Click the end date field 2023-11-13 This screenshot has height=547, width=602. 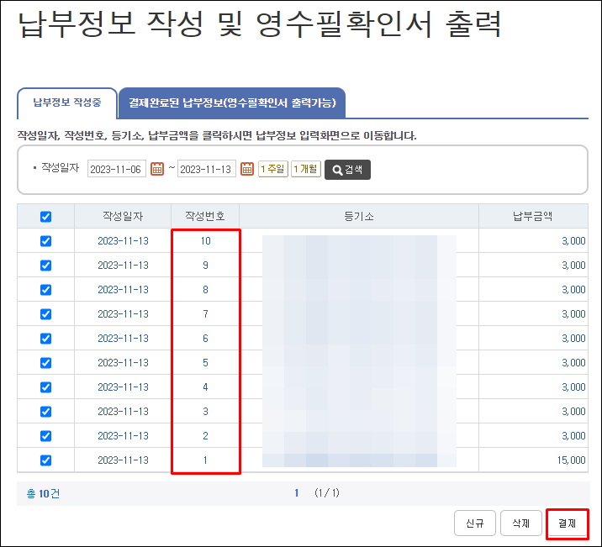point(207,169)
